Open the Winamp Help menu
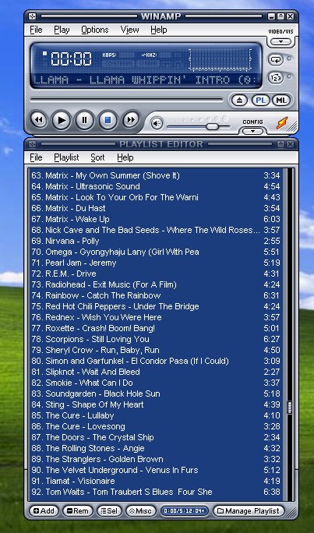314x533 pixels. click(159, 30)
